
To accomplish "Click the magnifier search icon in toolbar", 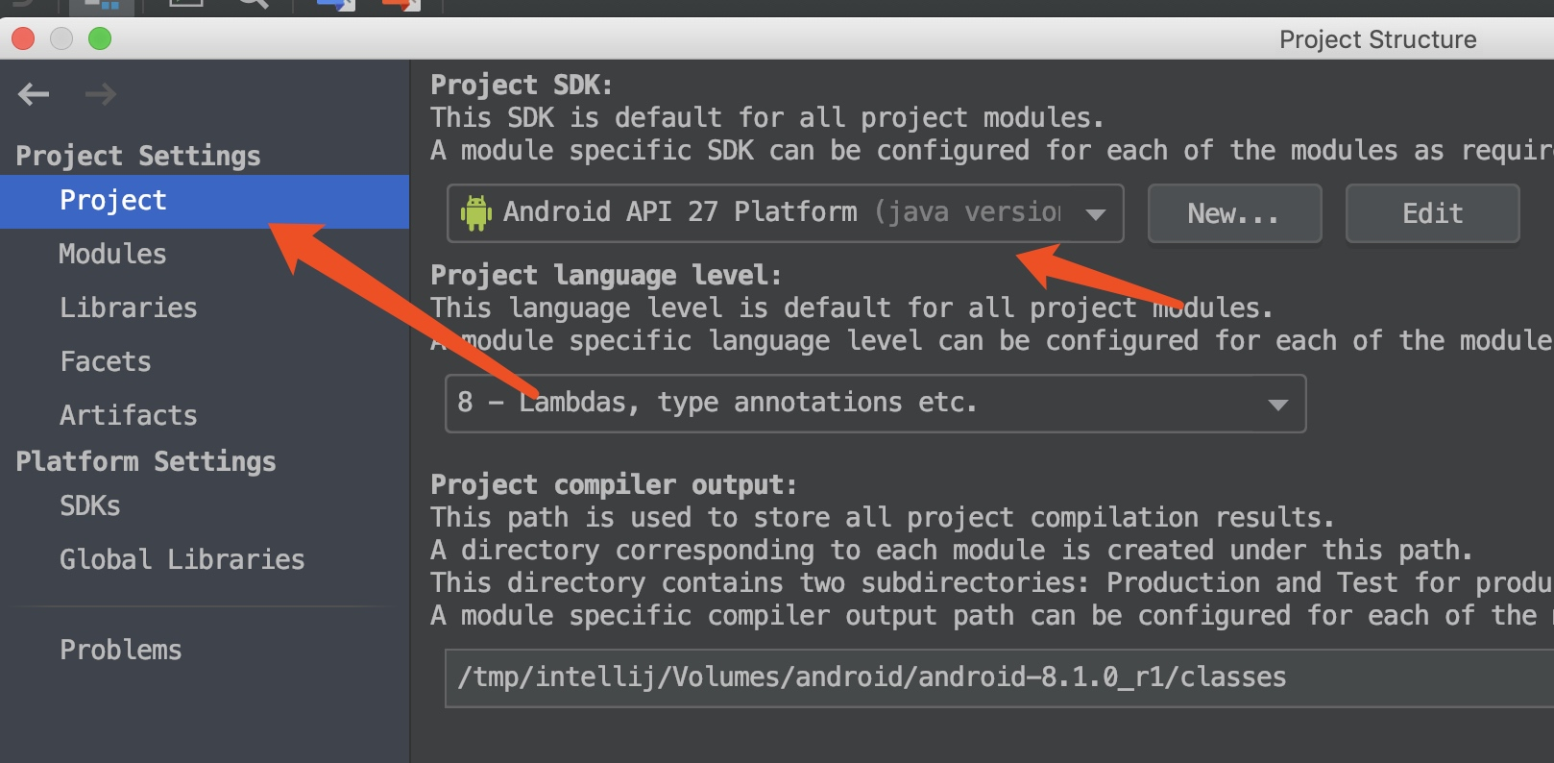I will tap(253, 4).
